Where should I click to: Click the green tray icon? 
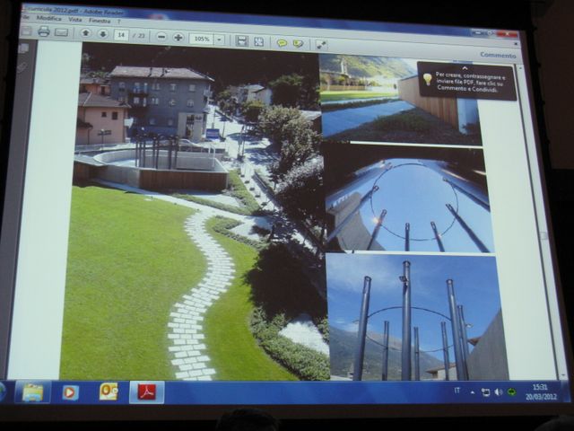coord(512,391)
